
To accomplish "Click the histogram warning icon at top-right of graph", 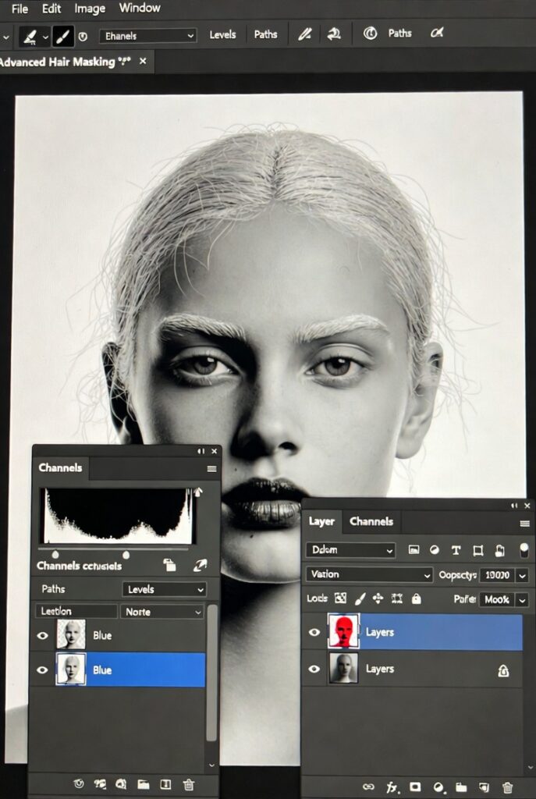I will pyautogui.click(x=197, y=492).
